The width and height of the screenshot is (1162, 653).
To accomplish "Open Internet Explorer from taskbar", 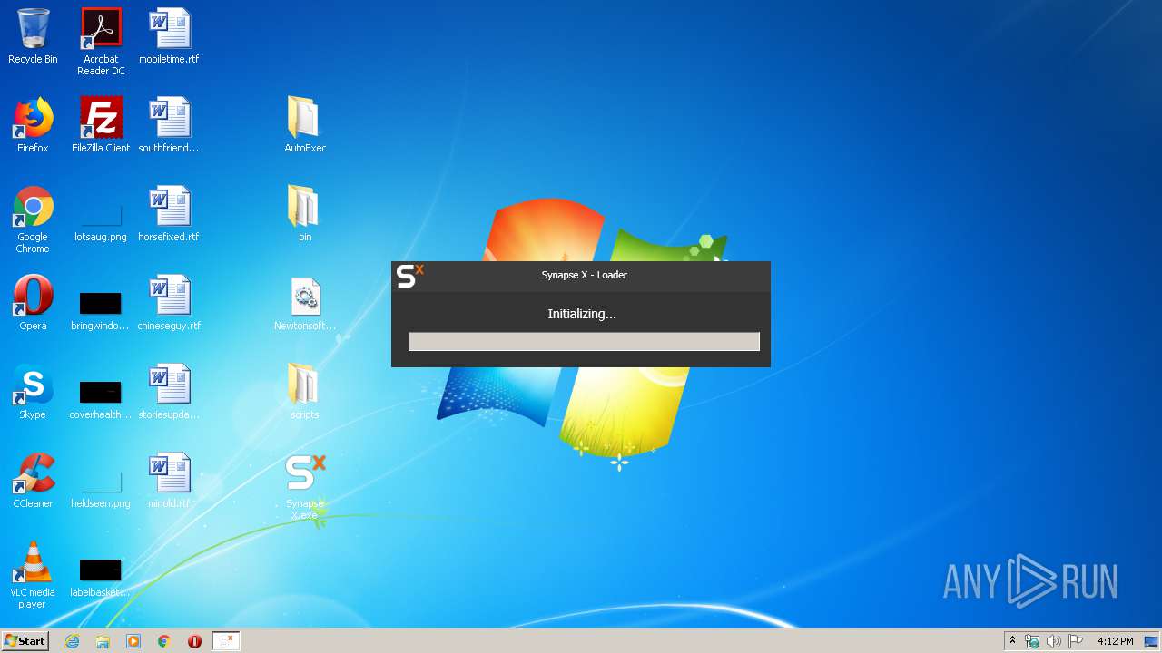I will 72,641.
